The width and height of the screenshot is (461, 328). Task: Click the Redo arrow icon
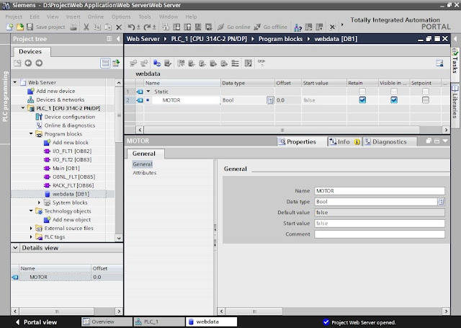[147, 27]
